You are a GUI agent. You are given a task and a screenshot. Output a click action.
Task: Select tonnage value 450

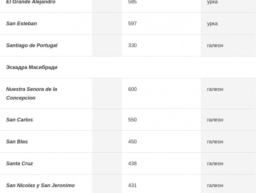(132, 141)
